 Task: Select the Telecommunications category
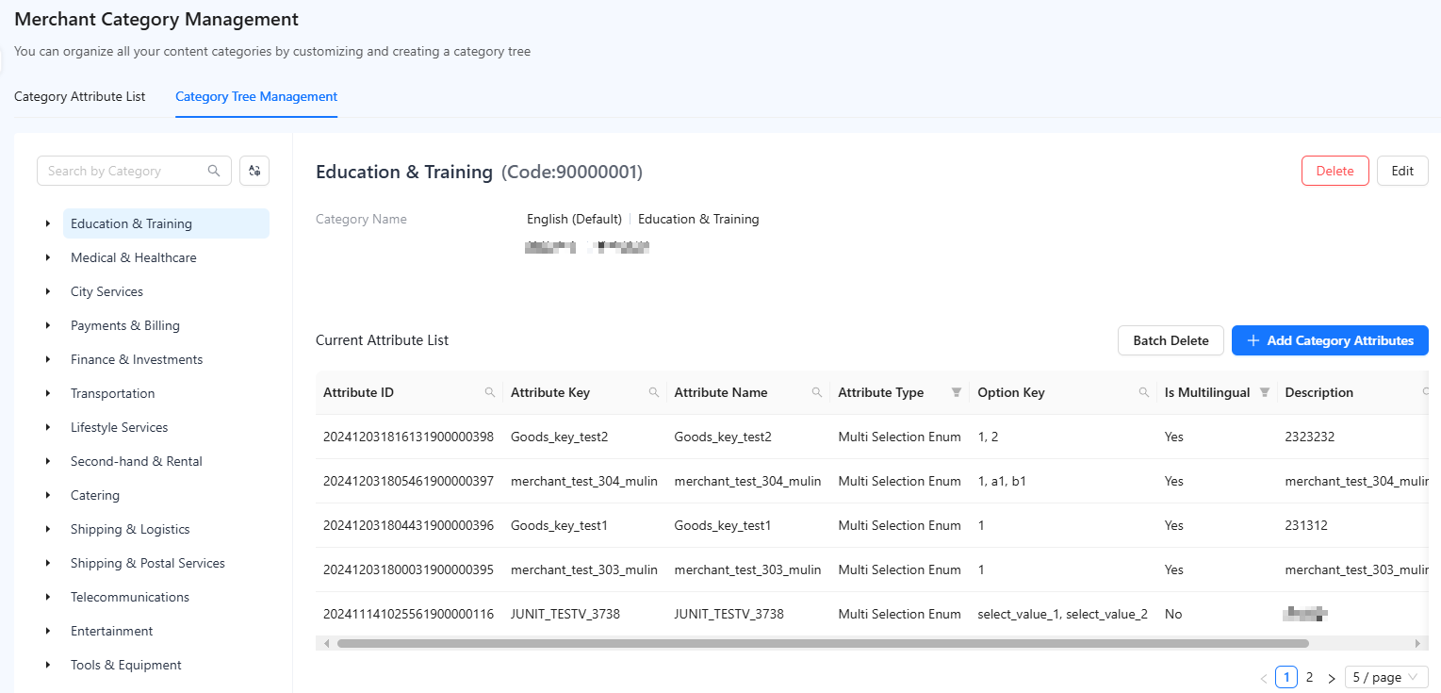pos(130,597)
